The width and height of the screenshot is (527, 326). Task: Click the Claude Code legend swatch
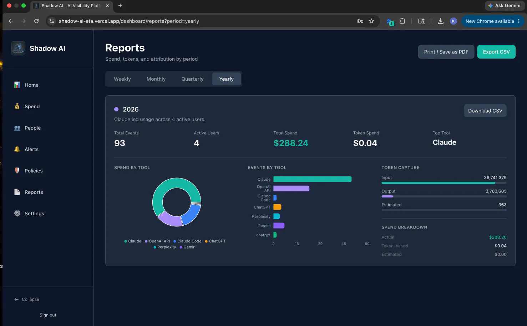coord(175,241)
